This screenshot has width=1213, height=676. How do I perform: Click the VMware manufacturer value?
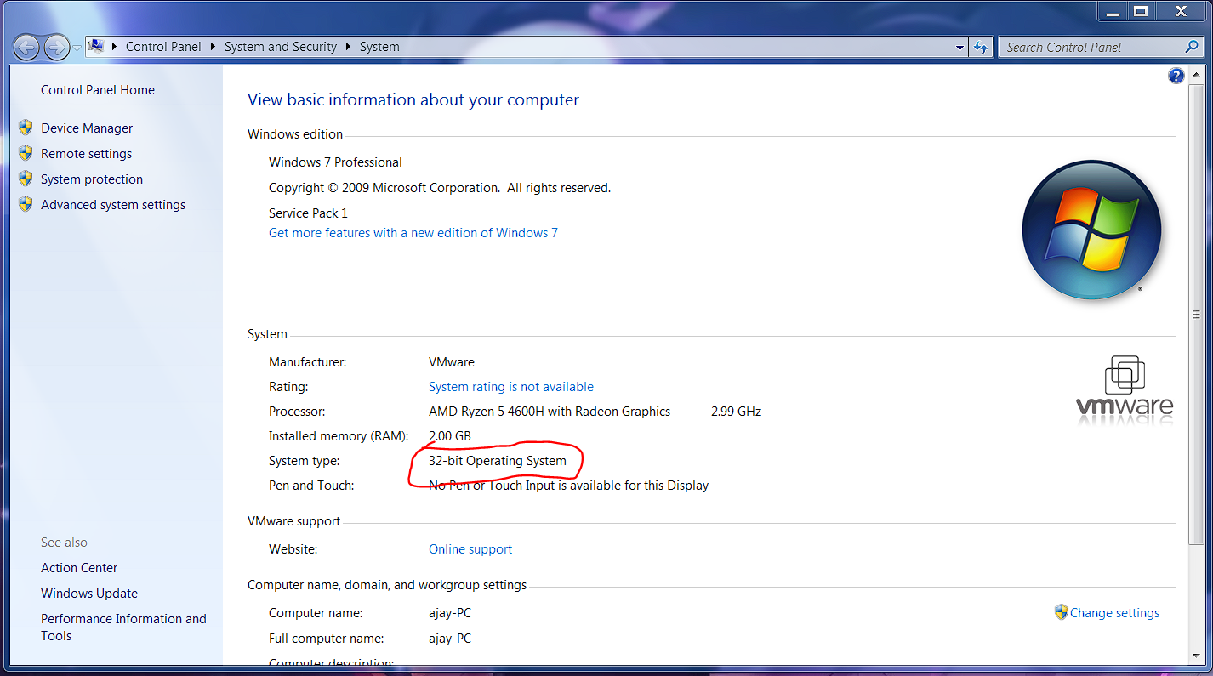tap(452, 362)
